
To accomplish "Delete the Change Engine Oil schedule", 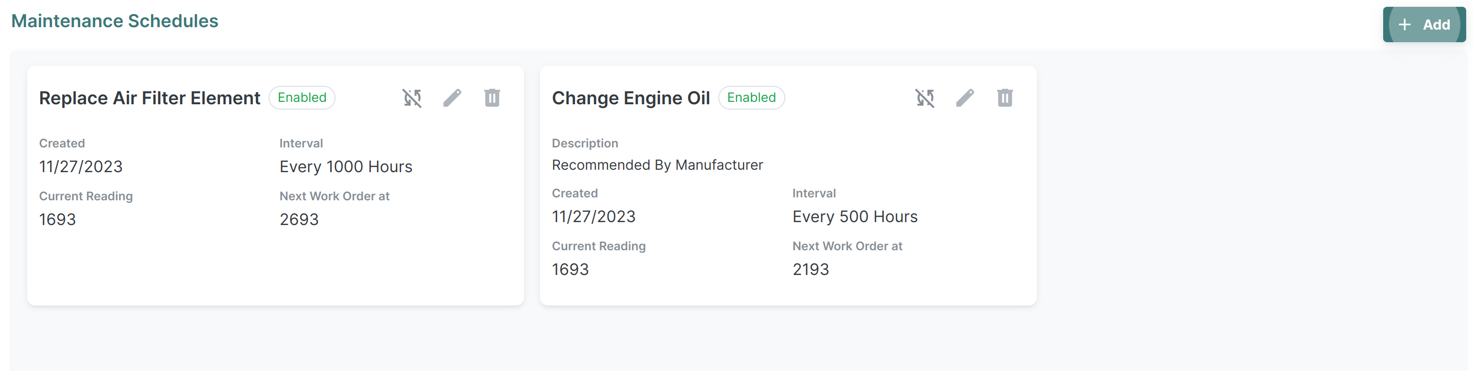I will pyautogui.click(x=1005, y=98).
